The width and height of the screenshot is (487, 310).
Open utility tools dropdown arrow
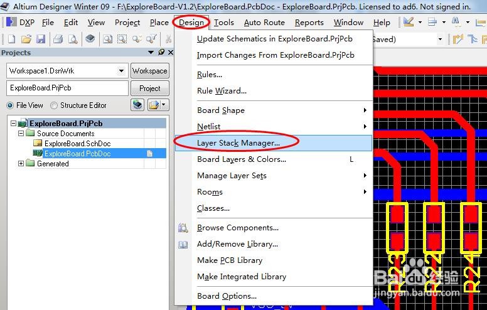coord(420,22)
